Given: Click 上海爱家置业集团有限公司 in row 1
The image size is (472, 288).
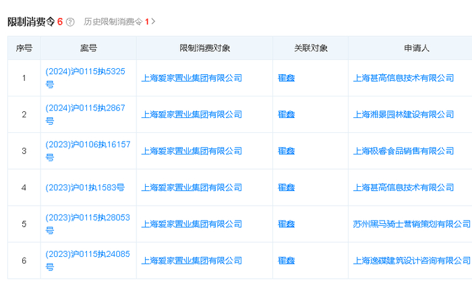Looking at the screenshot, I should tap(191, 78).
